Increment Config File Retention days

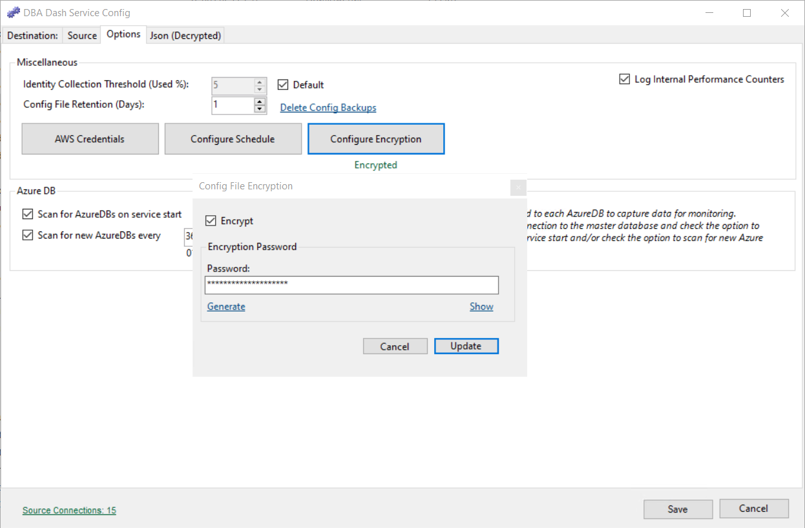click(x=259, y=101)
